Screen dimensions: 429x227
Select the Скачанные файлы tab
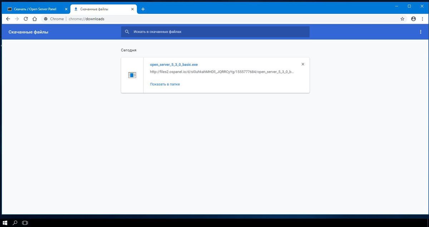pos(104,9)
